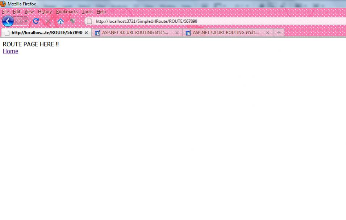Click the ROUTE PAGE HERE !! text

click(x=31, y=44)
